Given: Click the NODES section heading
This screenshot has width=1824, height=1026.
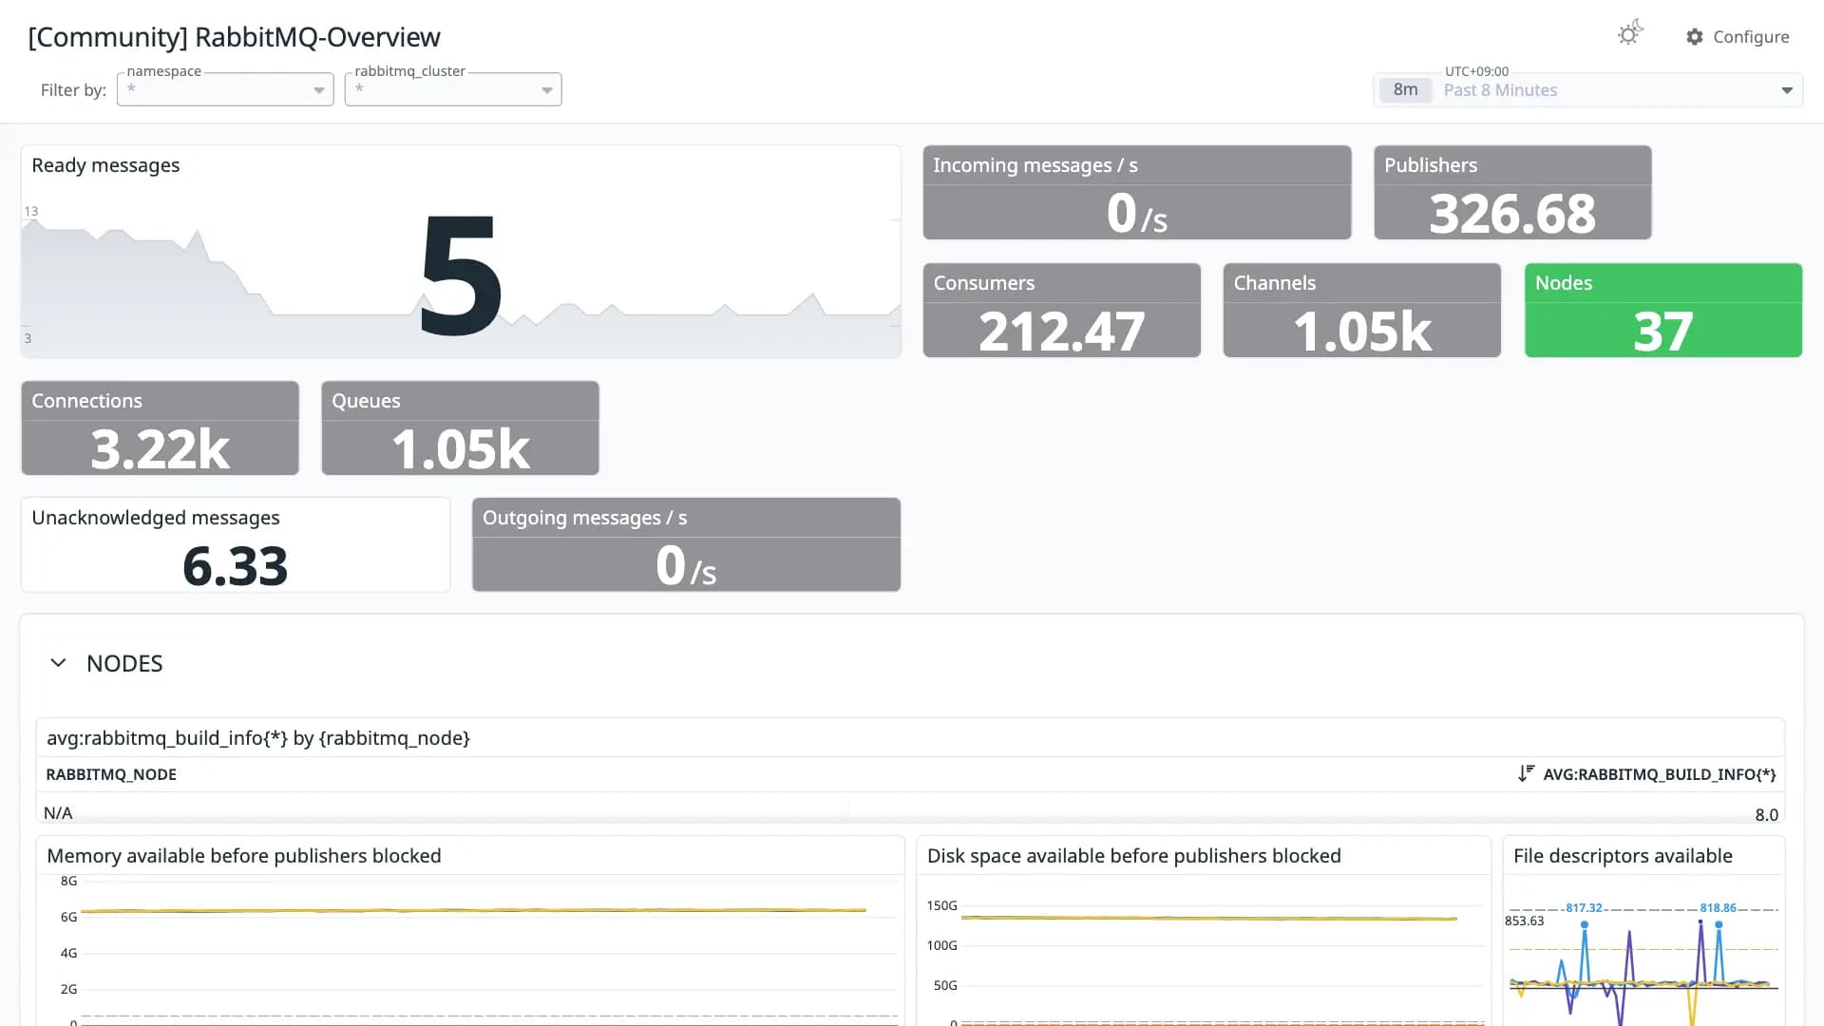Looking at the screenshot, I should 124,663.
